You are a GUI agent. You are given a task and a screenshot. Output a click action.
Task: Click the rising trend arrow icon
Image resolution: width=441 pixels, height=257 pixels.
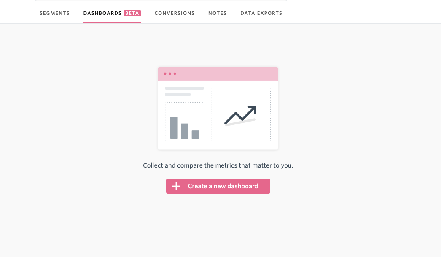240,115
